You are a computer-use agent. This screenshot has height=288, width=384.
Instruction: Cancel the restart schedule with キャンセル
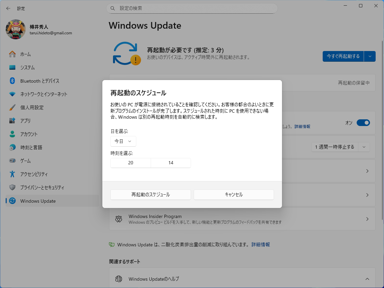pos(233,195)
